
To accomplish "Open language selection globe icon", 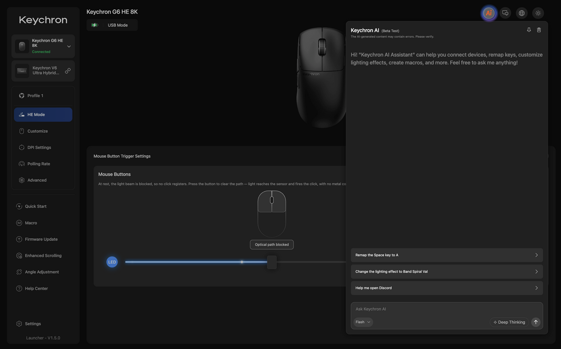I will pyautogui.click(x=522, y=13).
